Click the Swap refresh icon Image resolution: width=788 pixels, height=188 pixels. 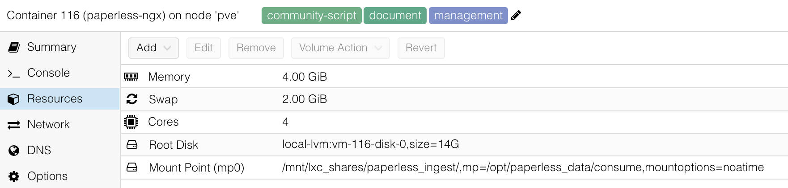pos(132,99)
